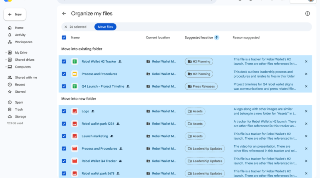This screenshot has width=320, height=178.
Task: Dismiss suggestion for Q4 Launch - Project Timeline
Action: pyautogui.click(x=306, y=86)
